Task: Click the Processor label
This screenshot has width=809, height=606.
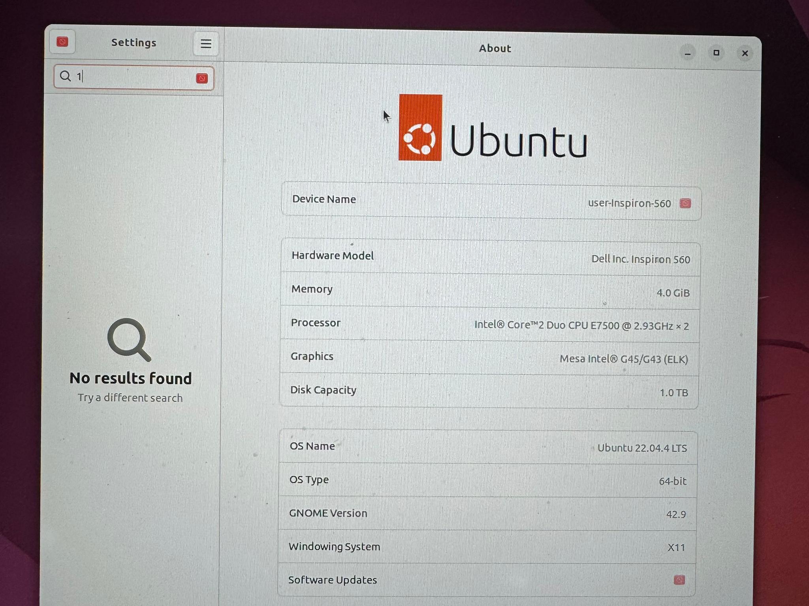Action: pyautogui.click(x=316, y=323)
